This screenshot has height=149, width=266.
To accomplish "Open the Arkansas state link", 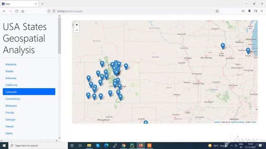I will tap(11, 78).
